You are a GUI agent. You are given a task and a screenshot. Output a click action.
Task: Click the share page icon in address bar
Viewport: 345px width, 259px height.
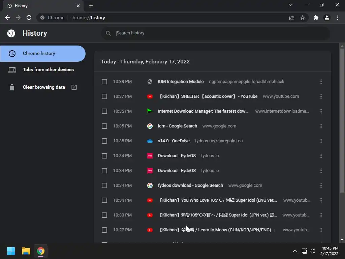tap(292, 18)
